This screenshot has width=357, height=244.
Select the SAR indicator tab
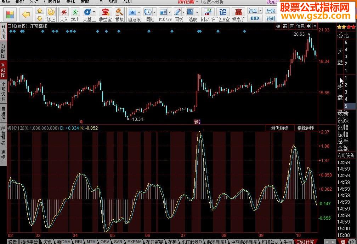pyautogui.click(x=118, y=242)
